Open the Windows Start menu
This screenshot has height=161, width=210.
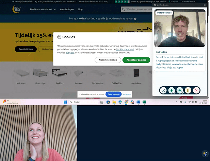(x=65, y=102)
